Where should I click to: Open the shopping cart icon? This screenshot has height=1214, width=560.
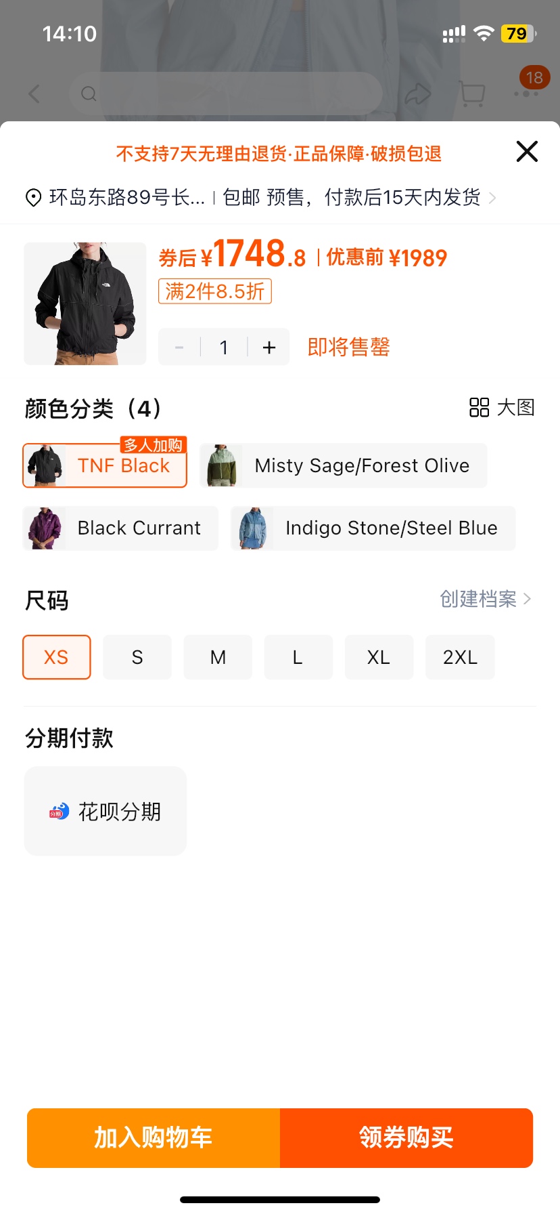(x=472, y=93)
